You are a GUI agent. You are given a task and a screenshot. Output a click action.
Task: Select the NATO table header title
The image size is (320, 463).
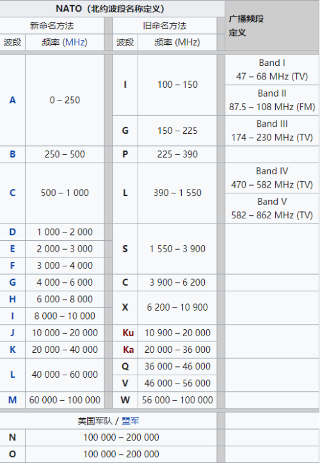[110, 8]
